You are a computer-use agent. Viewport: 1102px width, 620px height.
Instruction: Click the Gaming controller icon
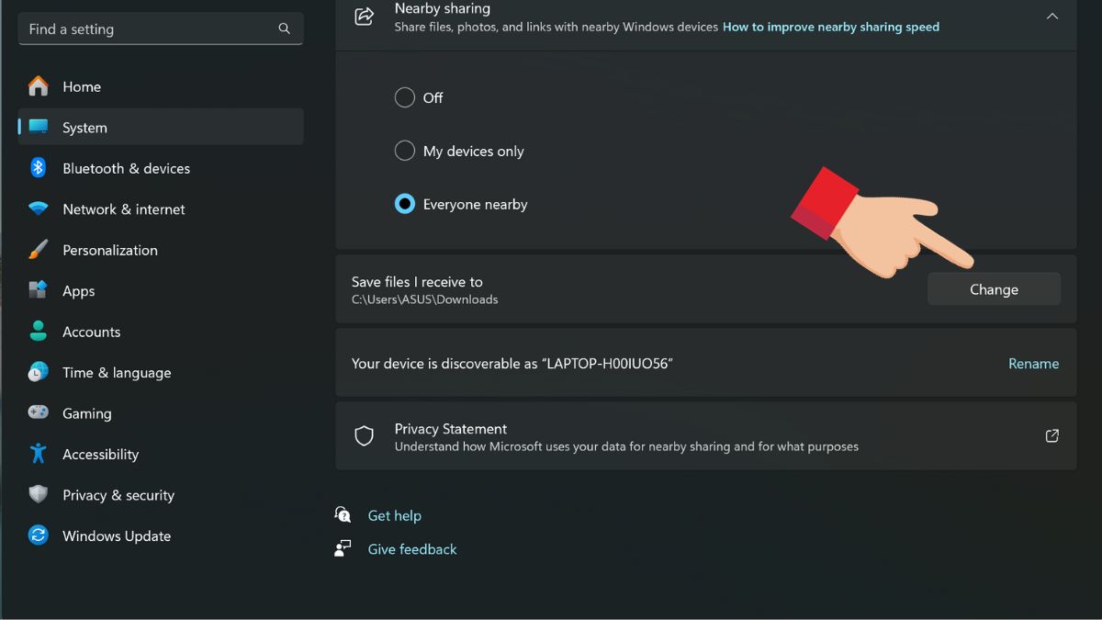coord(39,413)
